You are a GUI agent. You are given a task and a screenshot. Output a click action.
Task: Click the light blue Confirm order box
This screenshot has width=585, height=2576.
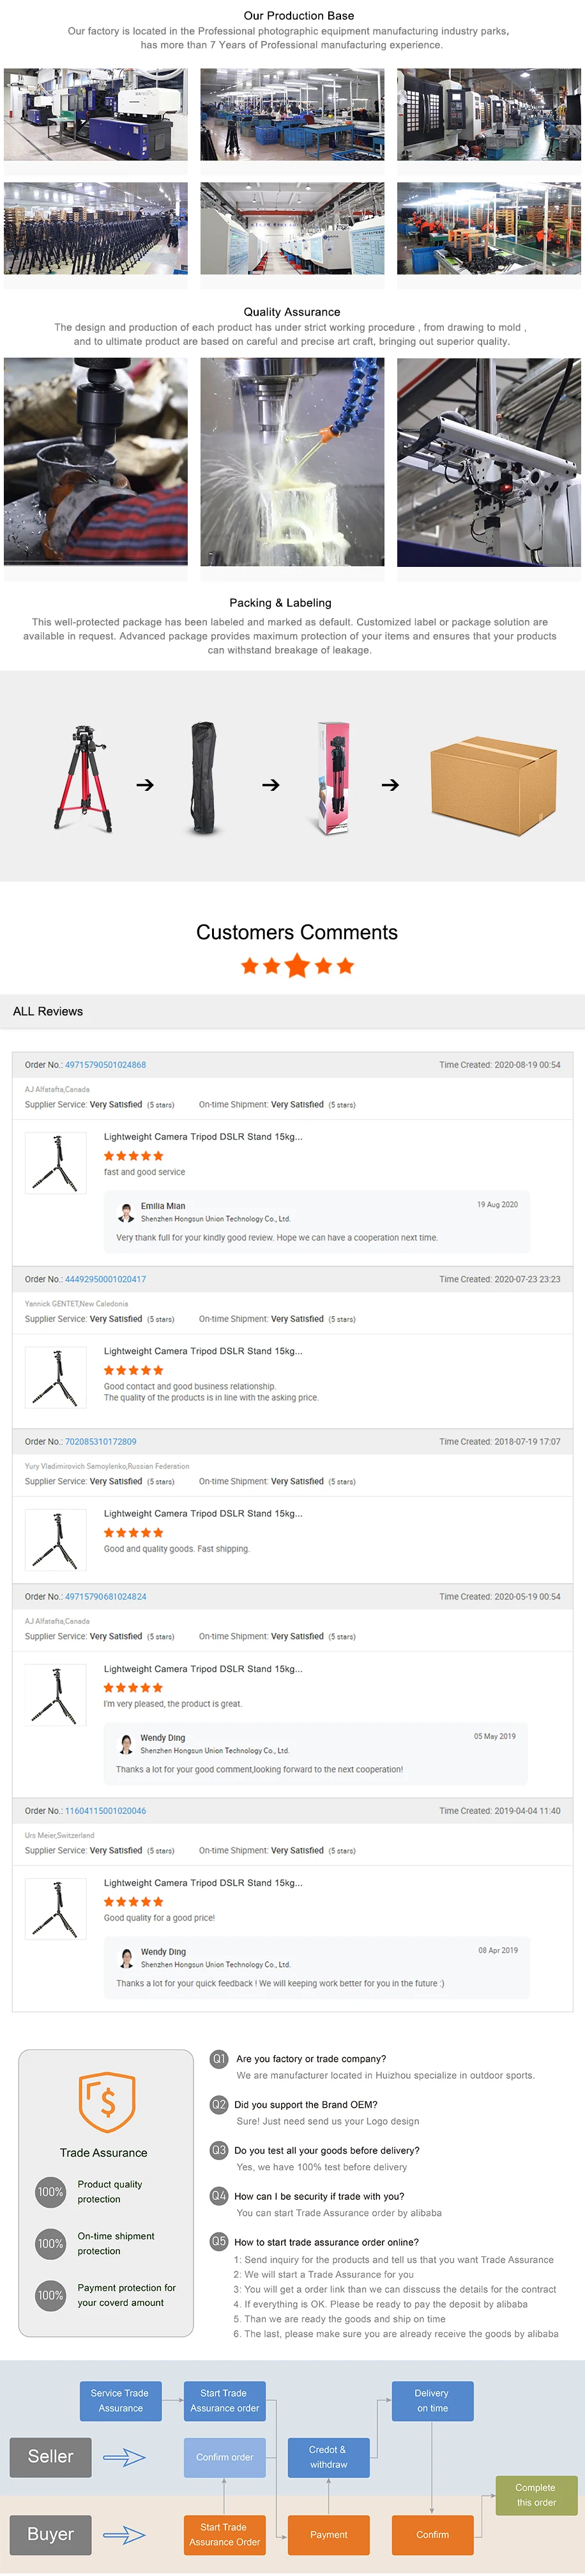pos(225,2457)
